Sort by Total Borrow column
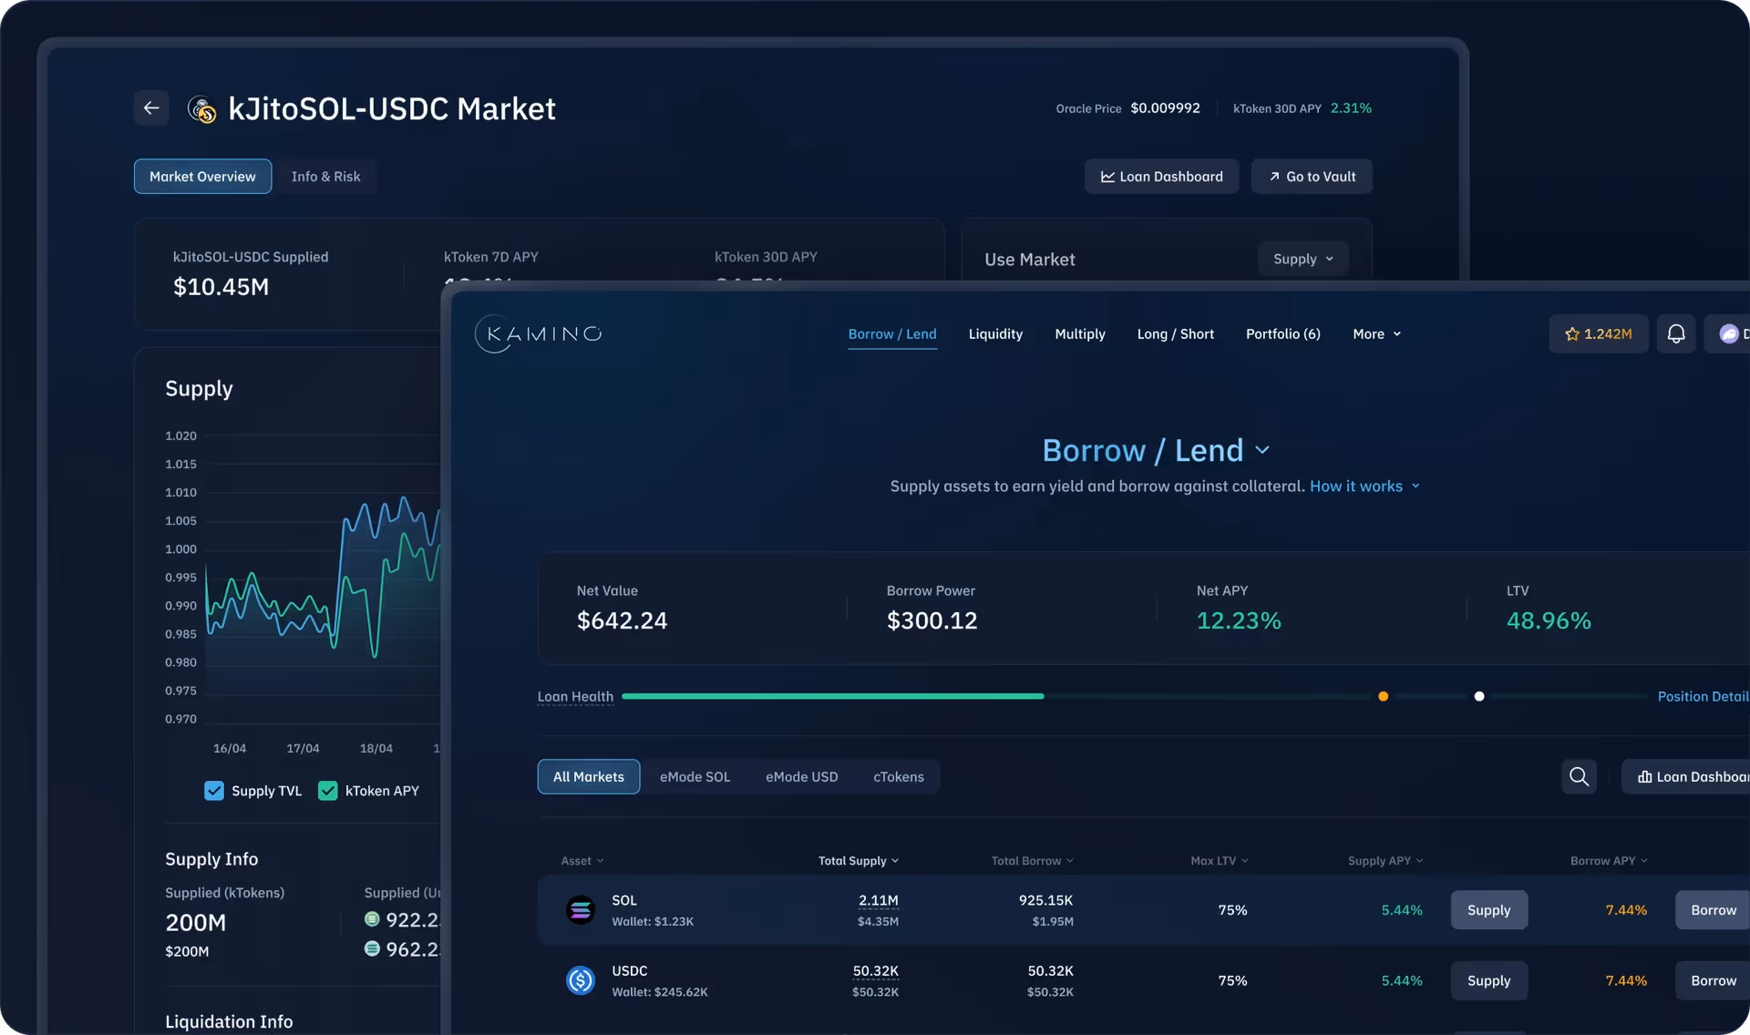This screenshot has height=1035, width=1750. (x=1032, y=861)
